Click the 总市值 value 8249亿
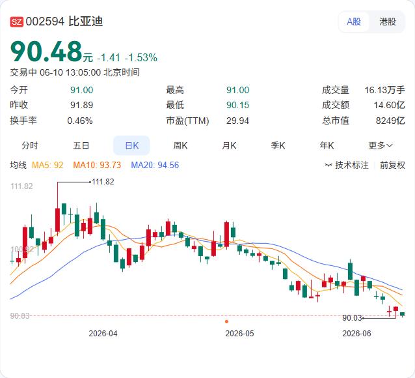This screenshot has height=378, width=415. [390, 121]
